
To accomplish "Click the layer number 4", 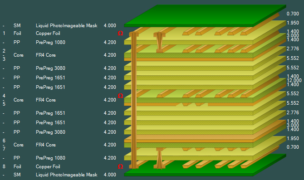I will tap(4, 96).
